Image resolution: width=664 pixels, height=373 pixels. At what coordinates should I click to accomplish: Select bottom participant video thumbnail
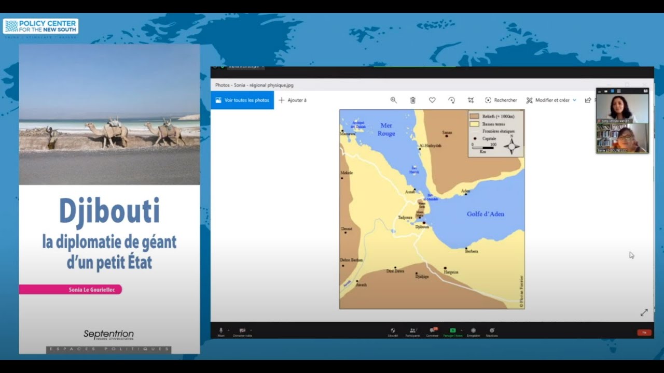622,138
